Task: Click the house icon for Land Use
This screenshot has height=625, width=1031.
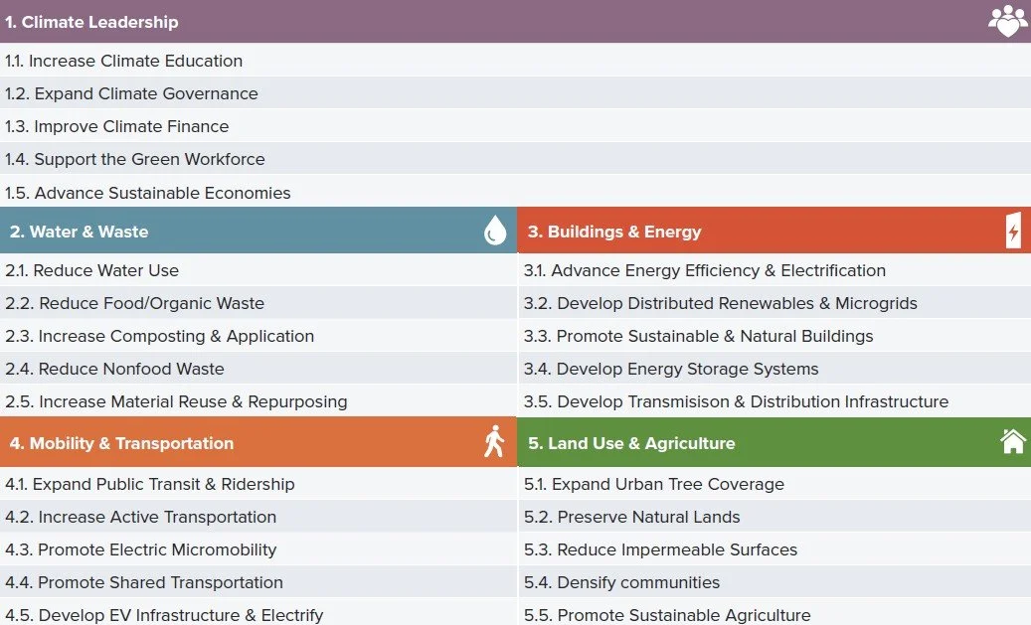Action: [1012, 441]
